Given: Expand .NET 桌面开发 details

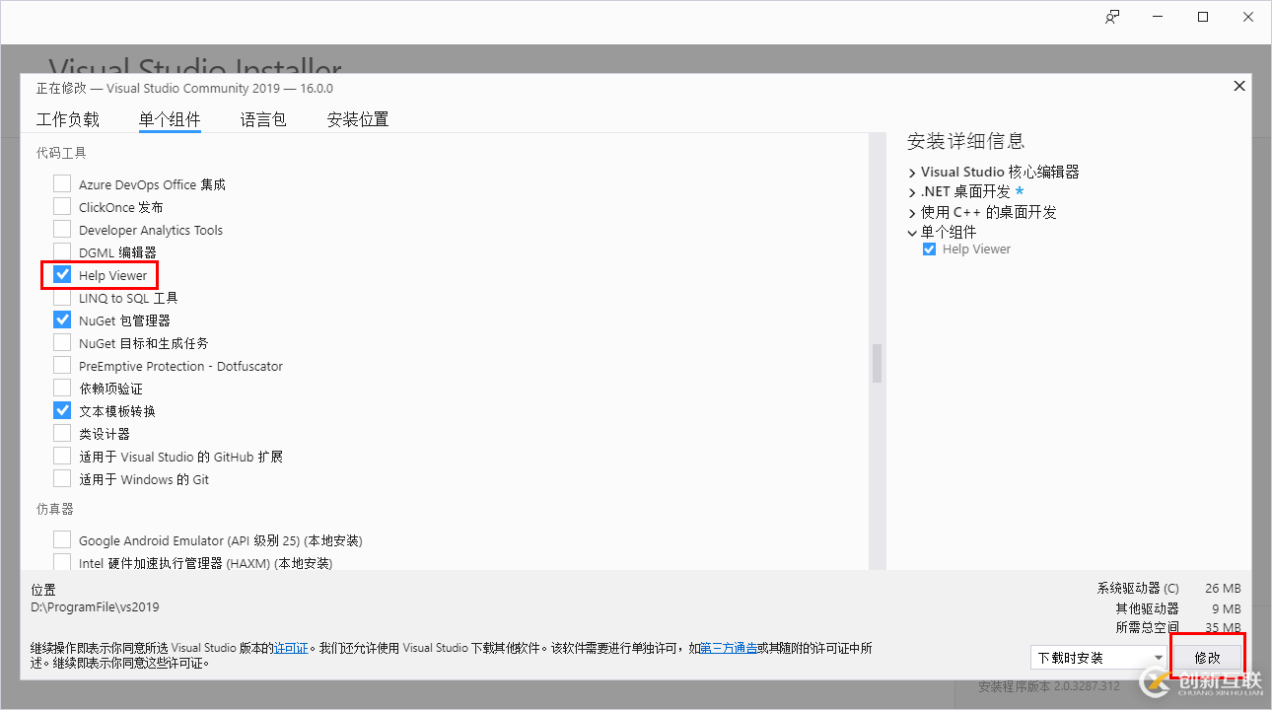Looking at the screenshot, I should (x=912, y=192).
